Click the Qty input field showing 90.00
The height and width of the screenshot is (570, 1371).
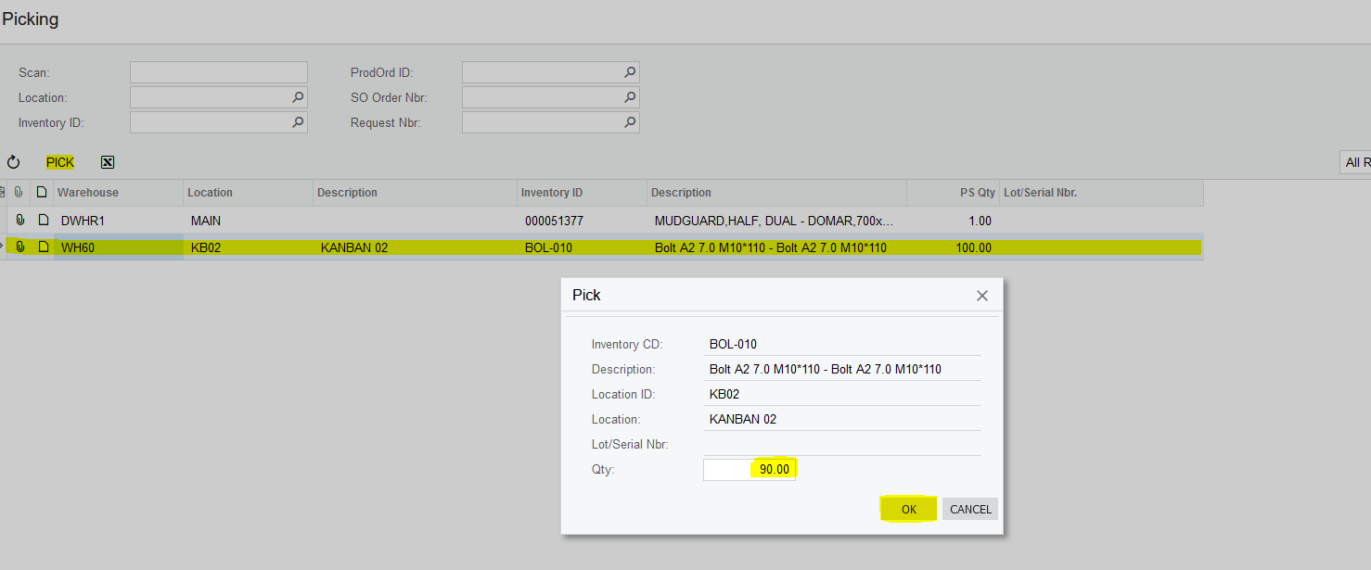pyautogui.click(x=750, y=470)
